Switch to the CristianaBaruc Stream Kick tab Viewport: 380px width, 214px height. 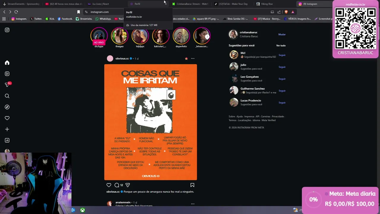click(190, 4)
